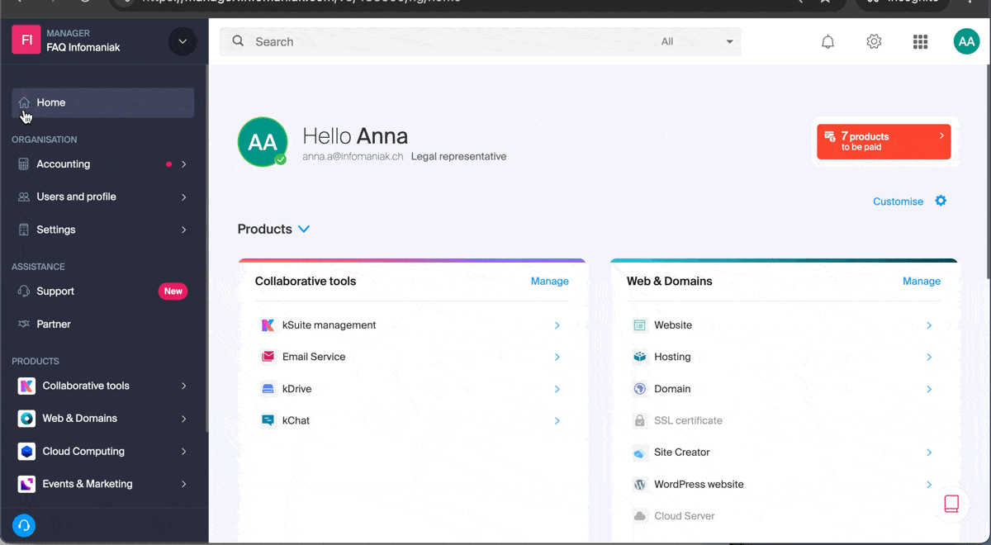This screenshot has height=545, width=991.
Task: Open Support in the sidebar
Action: [x=103, y=291]
